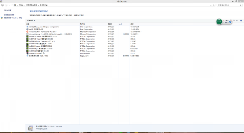Expand the chevron after 控制台 breadcrumb
244x133 pixels.
click(x=25, y=5)
